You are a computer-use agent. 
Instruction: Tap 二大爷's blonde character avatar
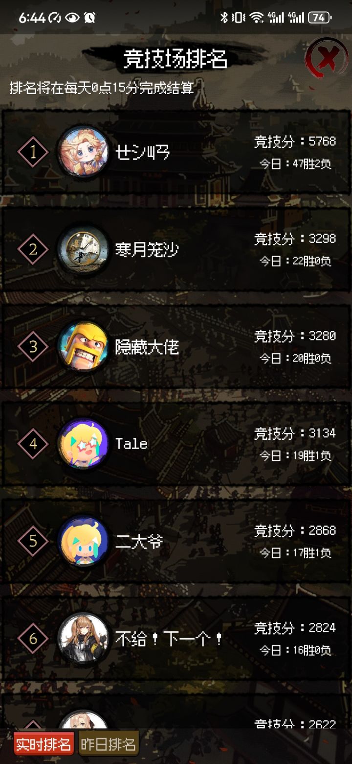coord(83,541)
